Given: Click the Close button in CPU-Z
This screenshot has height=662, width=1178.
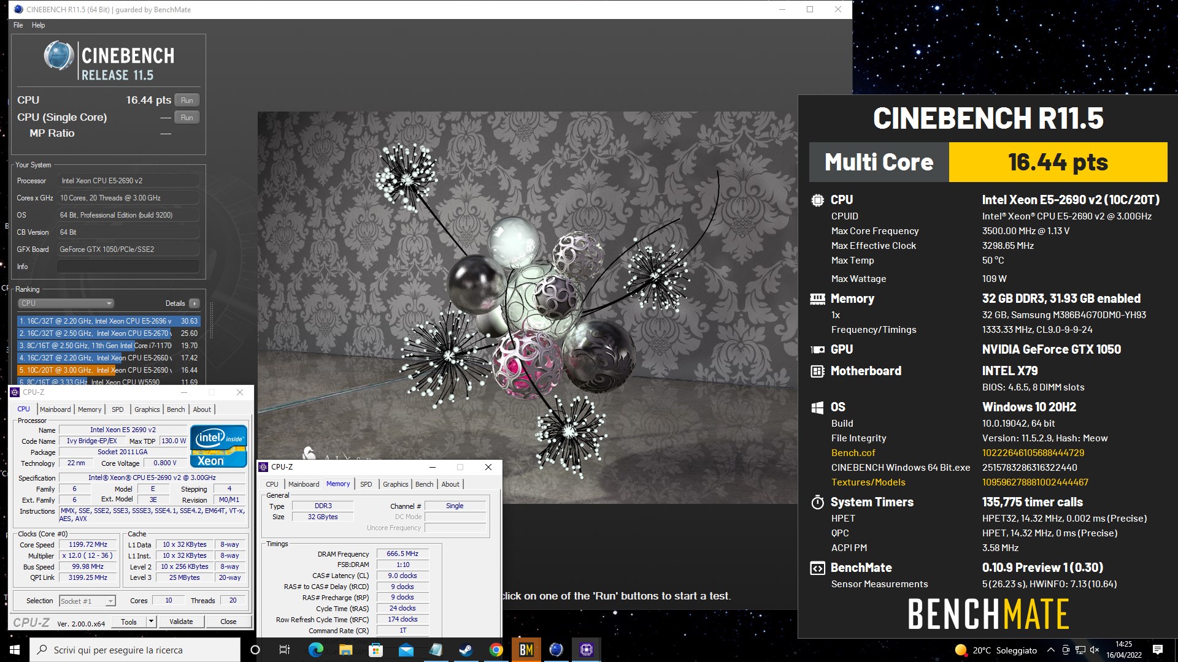Looking at the screenshot, I should point(228,622).
